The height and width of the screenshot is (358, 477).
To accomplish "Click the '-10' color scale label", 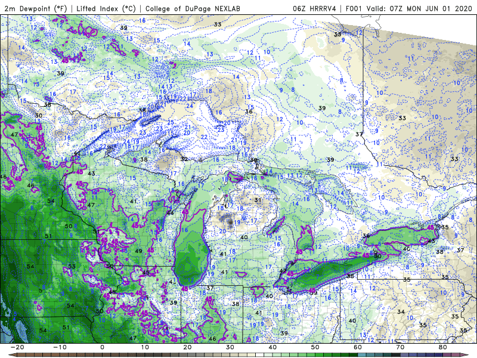I will (x=60, y=347).
